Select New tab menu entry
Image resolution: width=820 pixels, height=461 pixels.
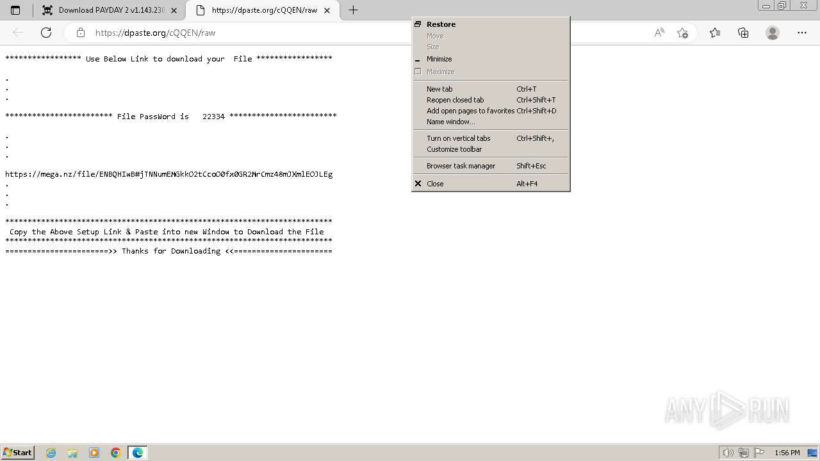click(x=491, y=89)
